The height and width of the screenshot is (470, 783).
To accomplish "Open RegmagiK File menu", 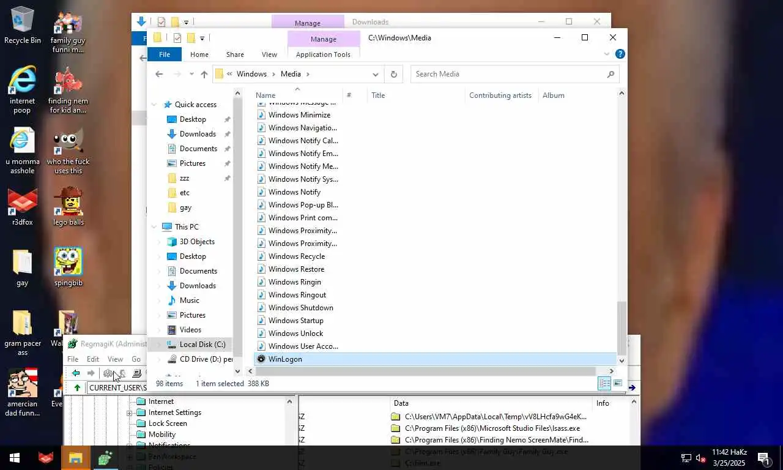I will click(x=73, y=359).
